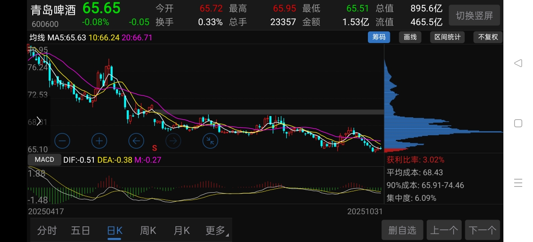
Task: Tap the collapse arrows circle icon
Action: click(x=210, y=141)
